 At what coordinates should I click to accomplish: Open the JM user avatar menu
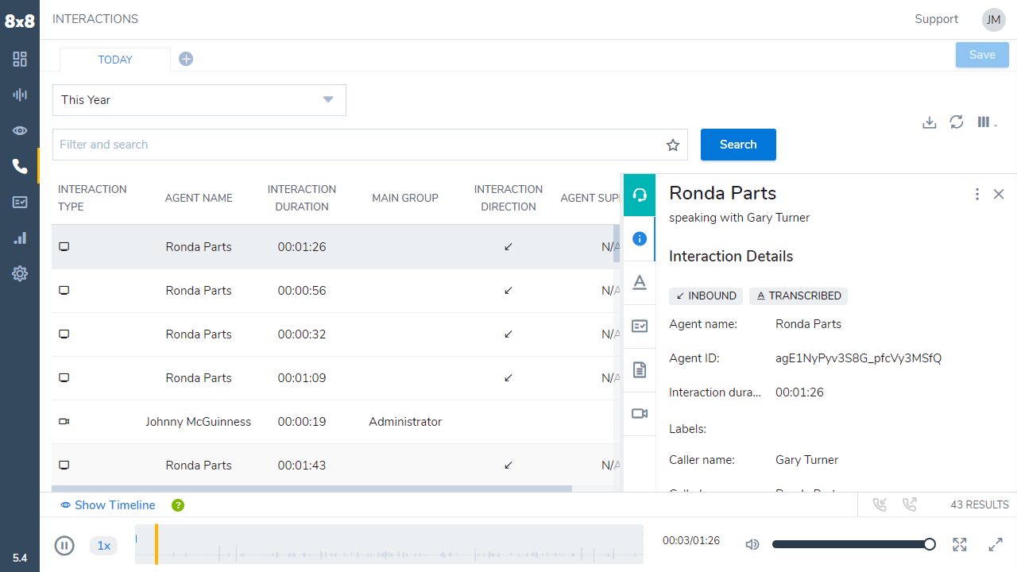click(994, 20)
